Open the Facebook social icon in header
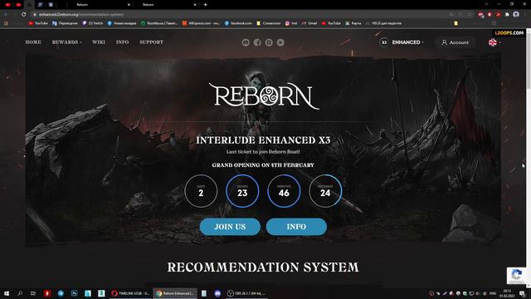This screenshot has height=299, width=531. tap(257, 42)
